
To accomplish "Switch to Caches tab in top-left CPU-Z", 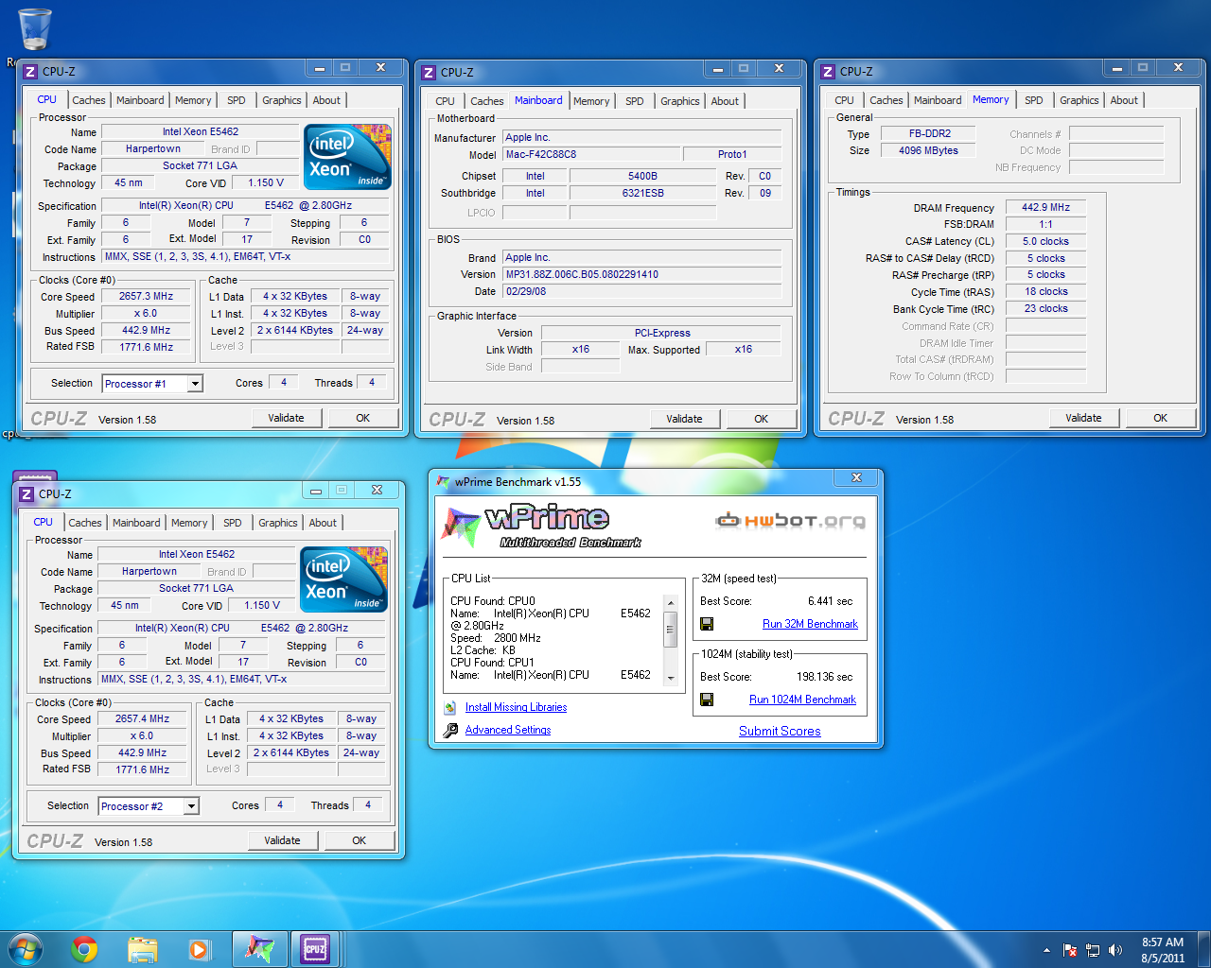I will click(x=89, y=100).
